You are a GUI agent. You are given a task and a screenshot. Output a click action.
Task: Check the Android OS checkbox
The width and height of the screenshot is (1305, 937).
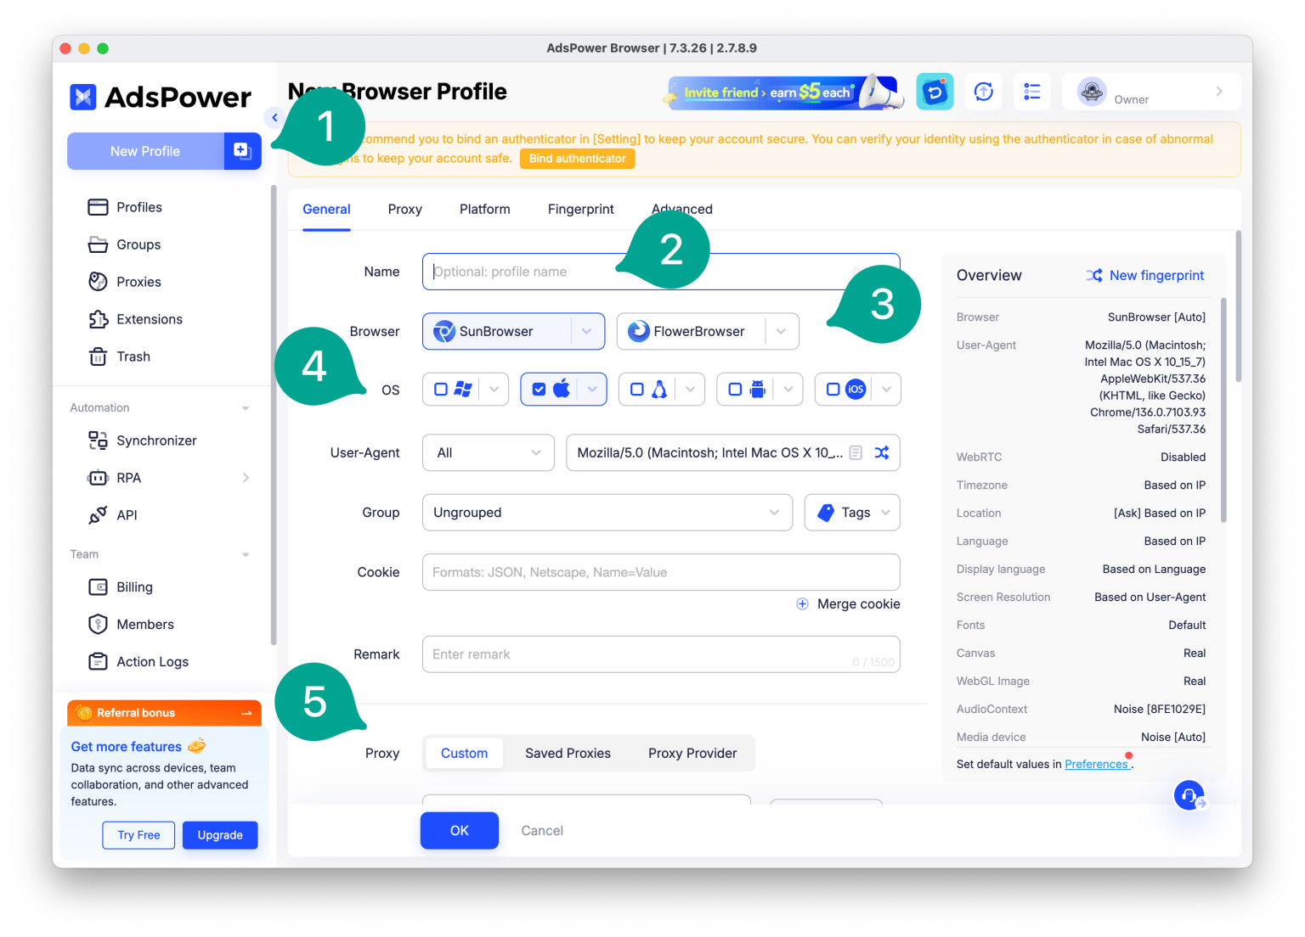coord(735,390)
